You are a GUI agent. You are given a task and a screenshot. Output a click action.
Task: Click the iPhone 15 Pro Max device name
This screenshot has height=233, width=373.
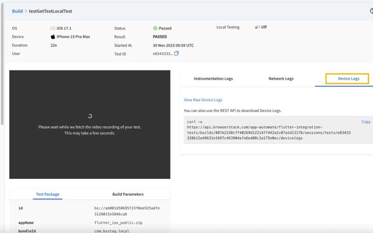click(73, 37)
